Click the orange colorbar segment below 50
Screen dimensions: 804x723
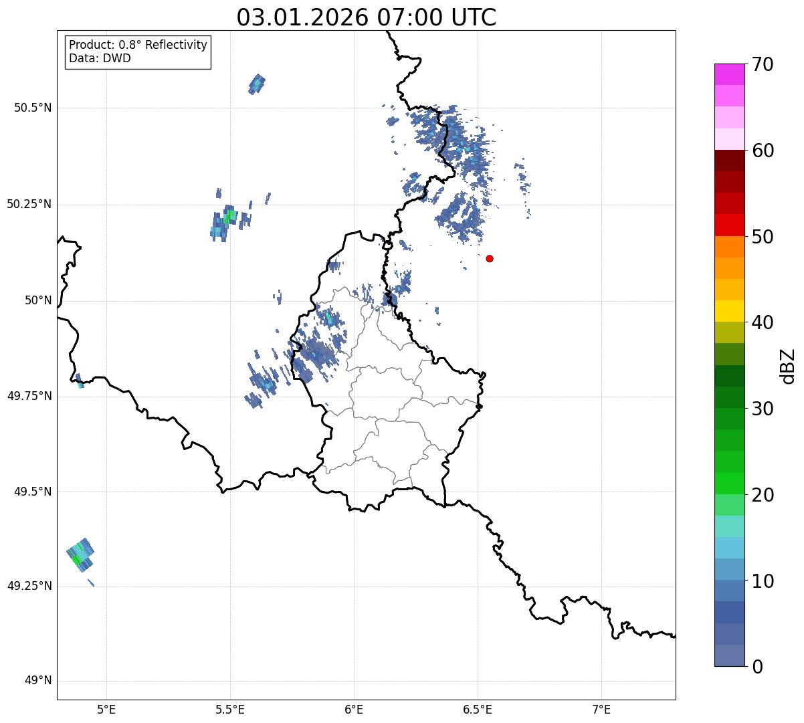coord(729,247)
